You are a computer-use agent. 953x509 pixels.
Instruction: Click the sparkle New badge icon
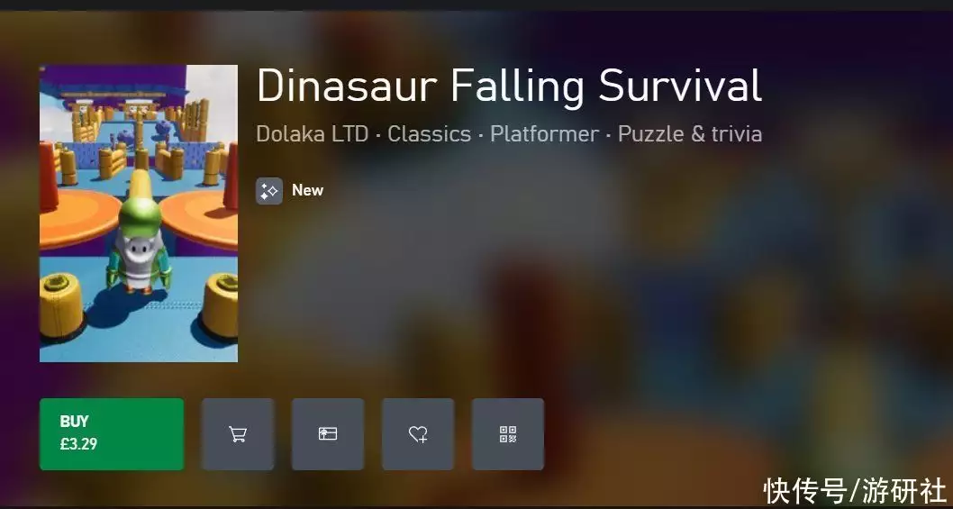click(x=268, y=191)
